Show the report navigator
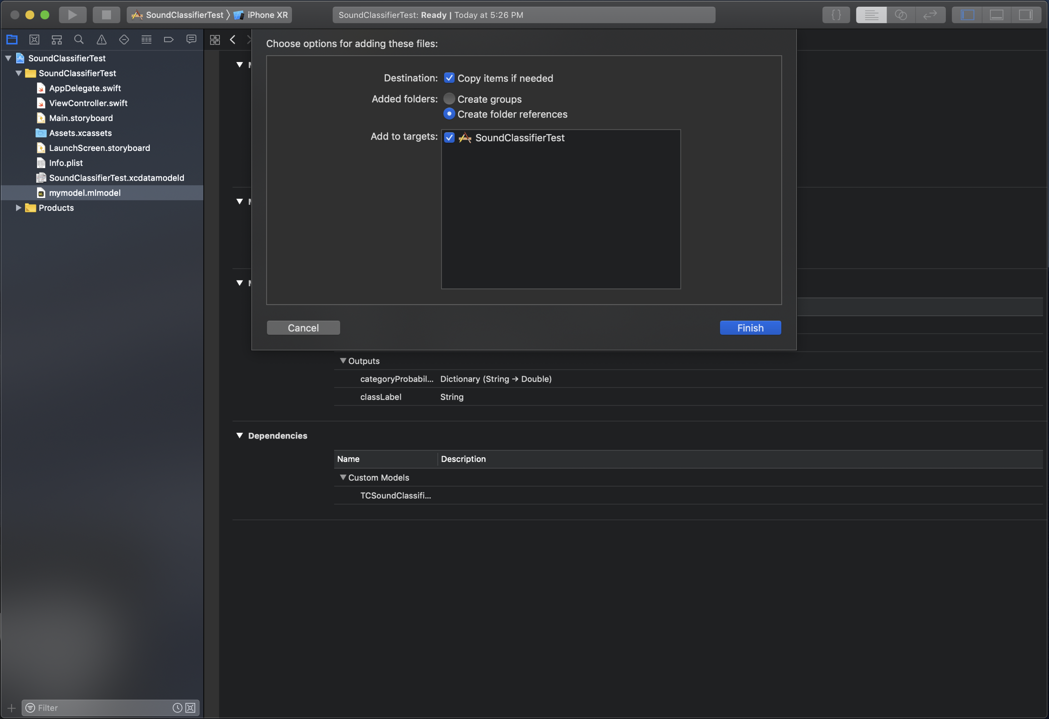Viewport: 1049px width, 719px height. [x=191, y=40]
